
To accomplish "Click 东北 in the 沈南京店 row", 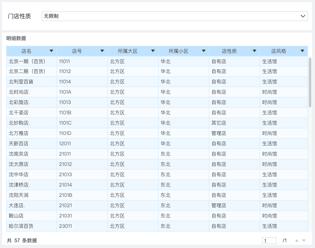I will click(166, 154).
